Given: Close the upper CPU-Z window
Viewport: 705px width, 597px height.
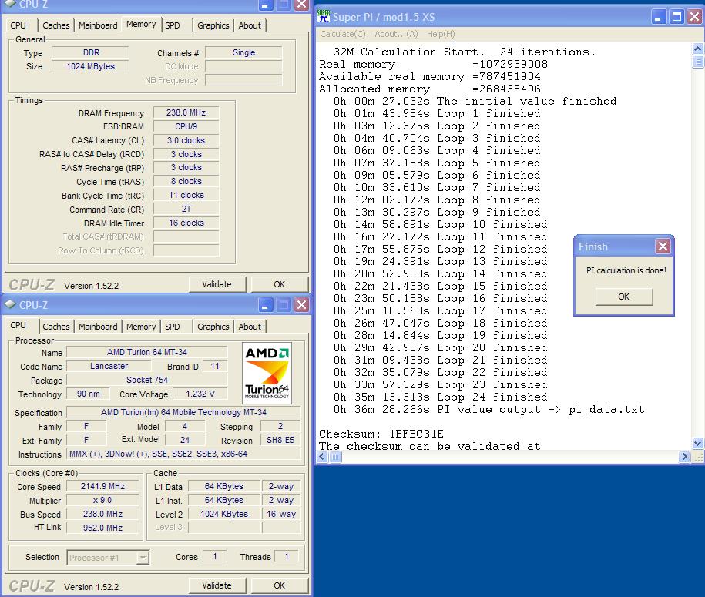Looking at the screenshot, I should coord(302,5).
